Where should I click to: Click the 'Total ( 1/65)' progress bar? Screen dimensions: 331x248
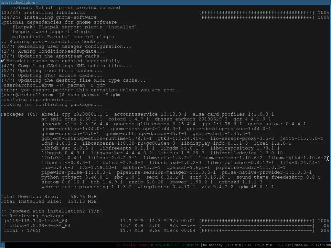257,231
